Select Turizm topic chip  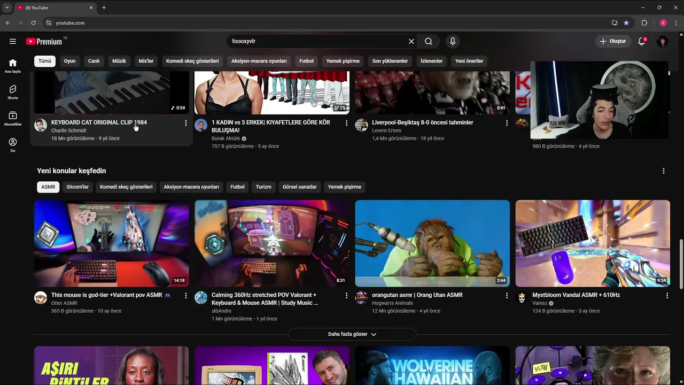click(263, 187)
